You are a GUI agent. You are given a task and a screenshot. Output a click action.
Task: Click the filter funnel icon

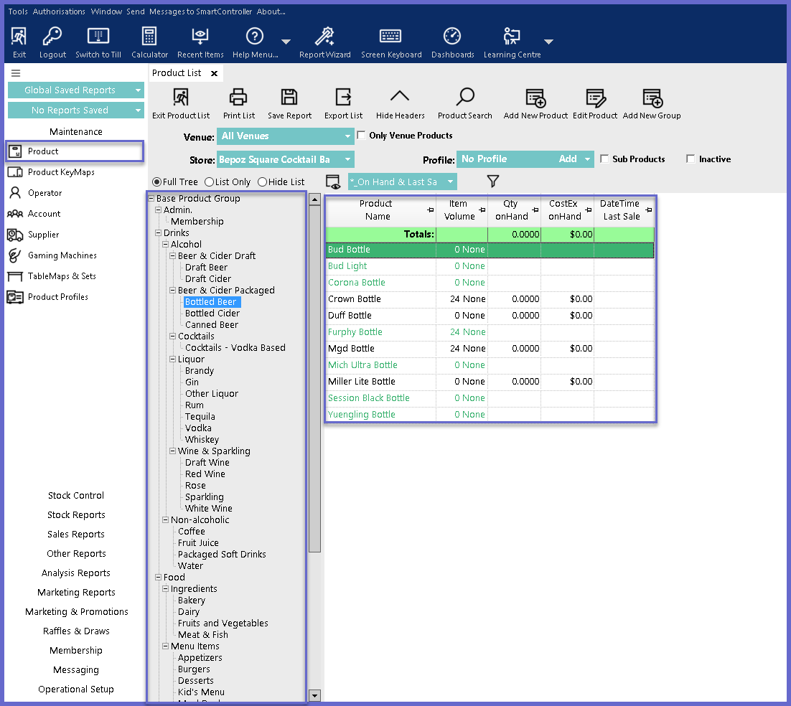click(x=493, y=182)
